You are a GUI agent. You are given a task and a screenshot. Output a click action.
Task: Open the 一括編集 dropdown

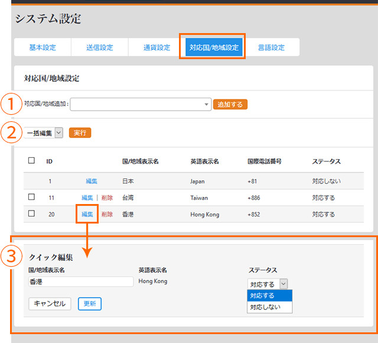pos(44,133)
